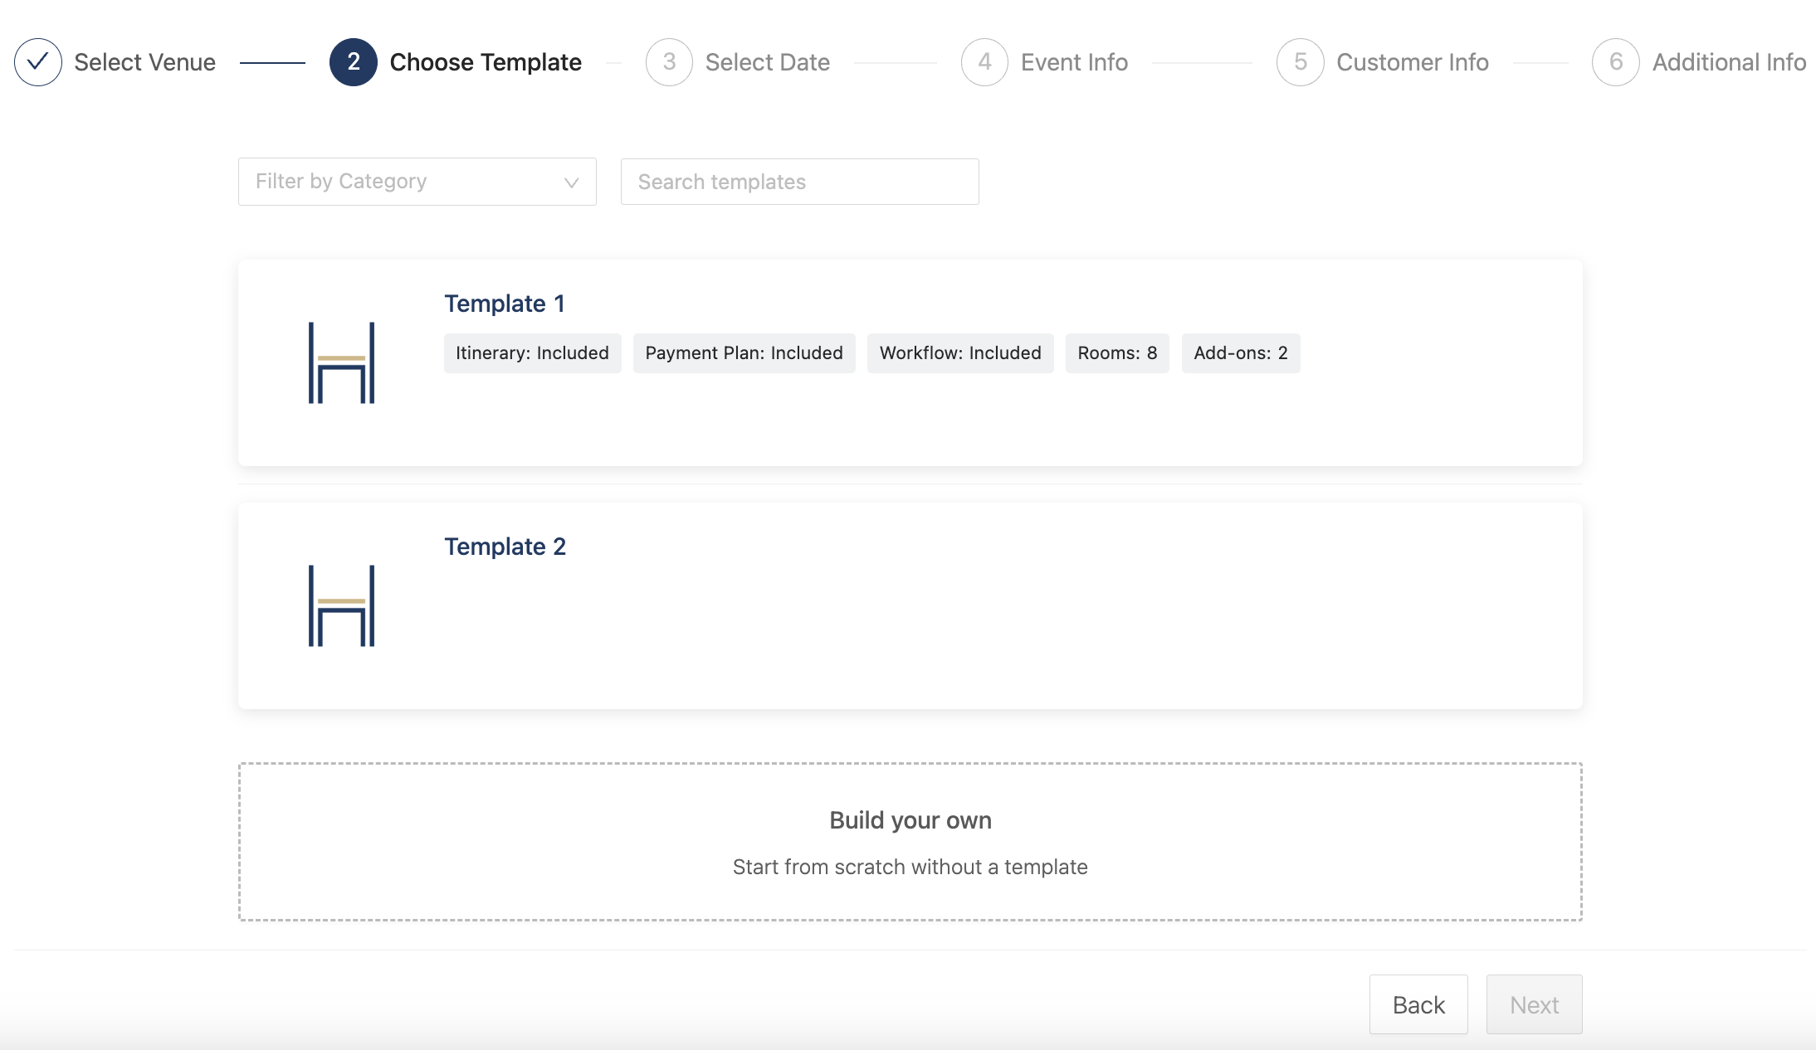Click the Template 1 chair logo icon
This screenshot has width=1816, height=1050.
[x=341, y=362]
